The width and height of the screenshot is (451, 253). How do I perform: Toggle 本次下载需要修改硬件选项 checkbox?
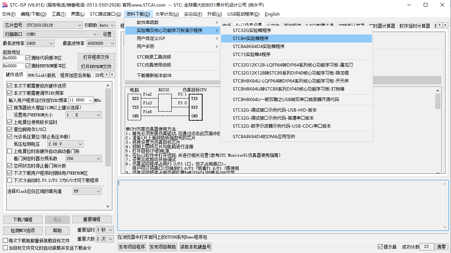(10, 86)
